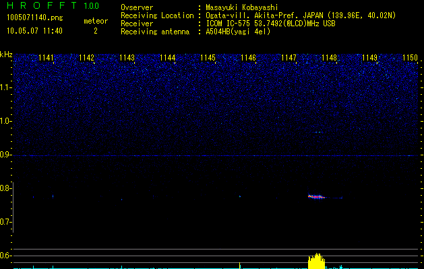
Task: Click the kHz axis unit label
Action: click(x=6, y=54)
